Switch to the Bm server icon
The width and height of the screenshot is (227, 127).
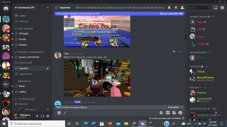(6, 84)
